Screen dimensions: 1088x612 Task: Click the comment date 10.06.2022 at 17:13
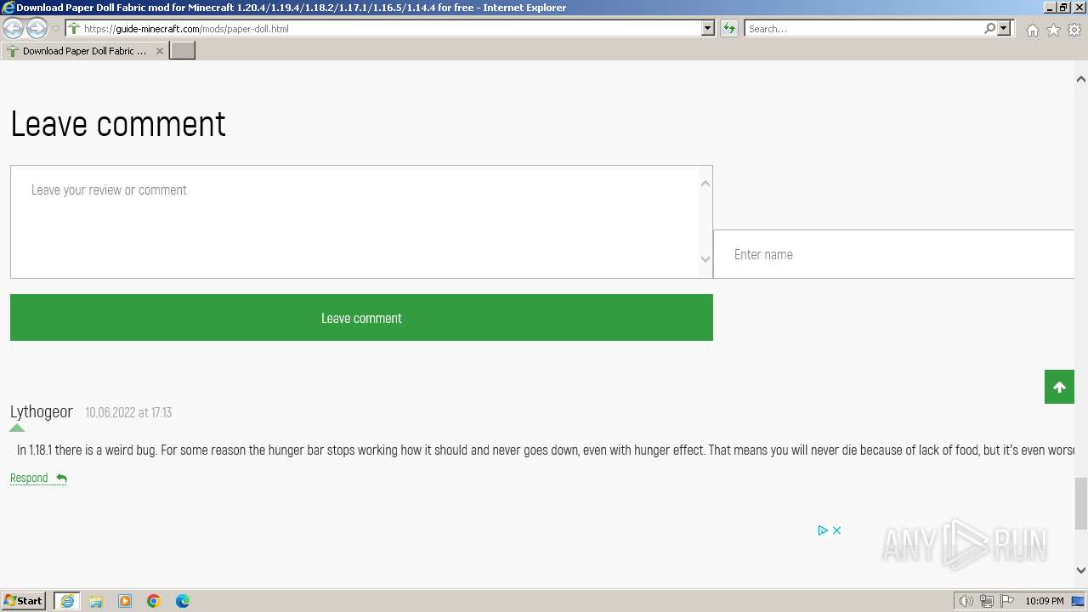(x=128, y=412)
